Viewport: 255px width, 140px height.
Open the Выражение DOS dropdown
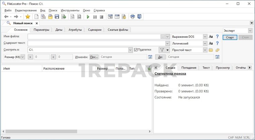205,36
